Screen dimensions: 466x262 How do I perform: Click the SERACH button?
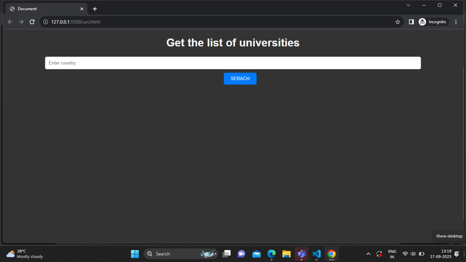coord(240,78)
